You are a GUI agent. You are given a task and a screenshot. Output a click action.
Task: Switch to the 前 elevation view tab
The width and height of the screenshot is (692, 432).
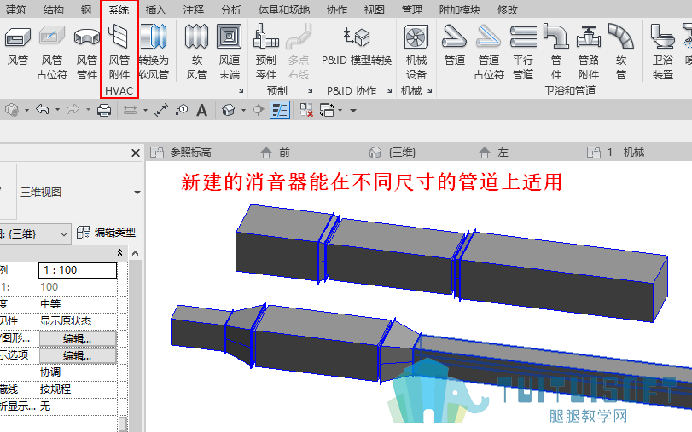tap(276, 153)
